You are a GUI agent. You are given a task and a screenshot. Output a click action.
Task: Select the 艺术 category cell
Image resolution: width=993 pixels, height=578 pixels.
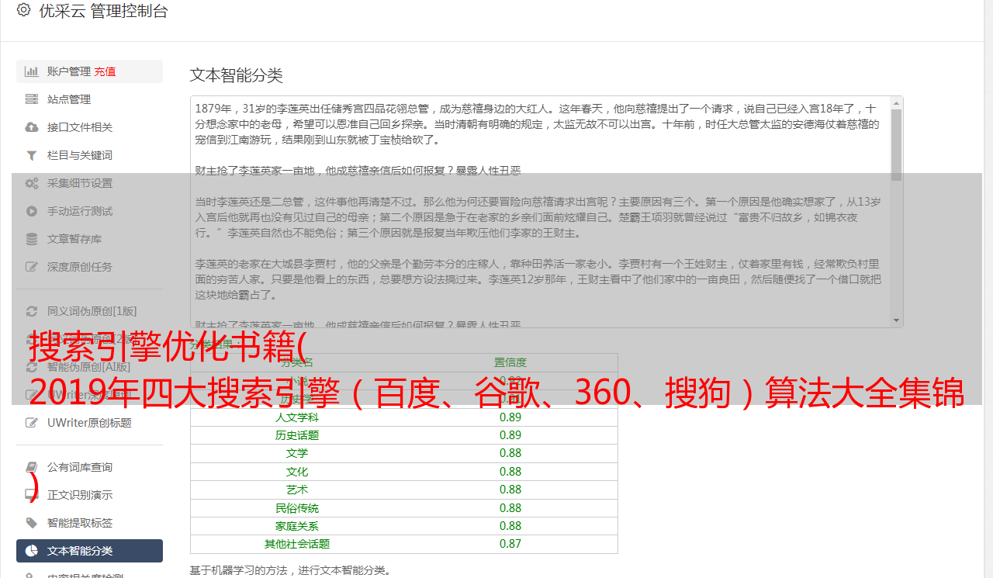[x=297, y=490]
